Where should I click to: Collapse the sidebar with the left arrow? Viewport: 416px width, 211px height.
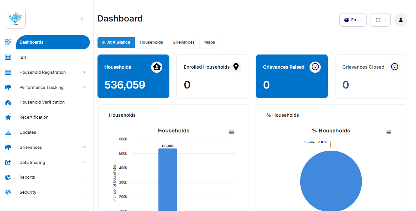(x=82, y=19)
